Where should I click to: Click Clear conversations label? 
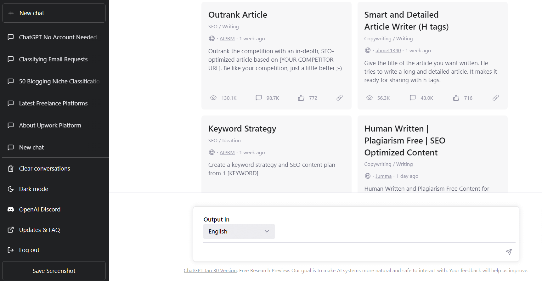click(45, 169)
